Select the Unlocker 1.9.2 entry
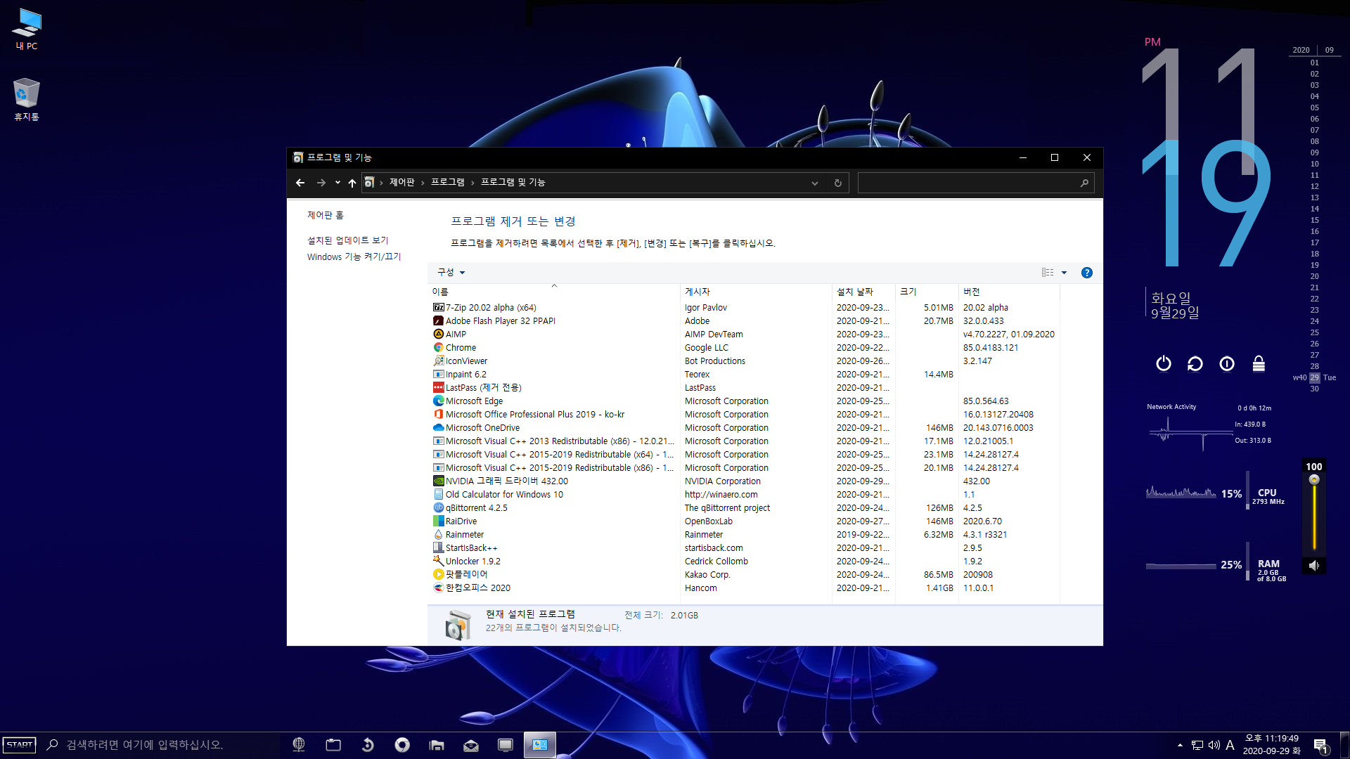This screenshot has width=1350, height=759. coord(745,562)
